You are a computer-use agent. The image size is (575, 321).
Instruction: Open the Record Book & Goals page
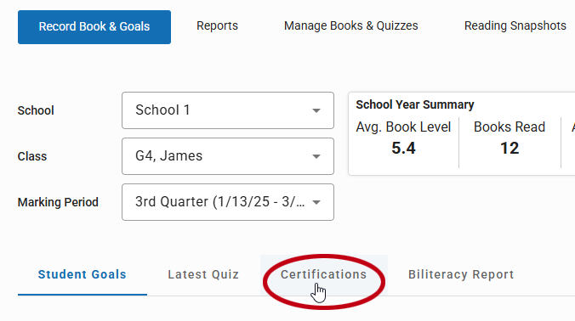pyautogui.click(x=94, y=27)
